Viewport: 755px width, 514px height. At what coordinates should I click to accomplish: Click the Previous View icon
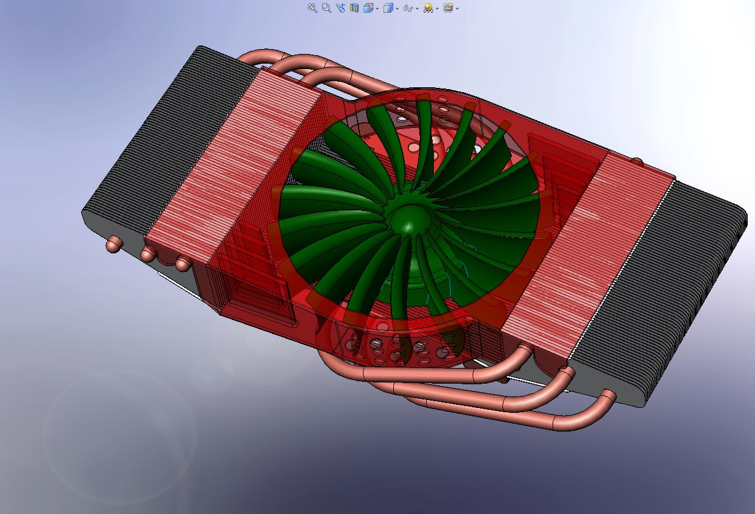tap(341, 8)
